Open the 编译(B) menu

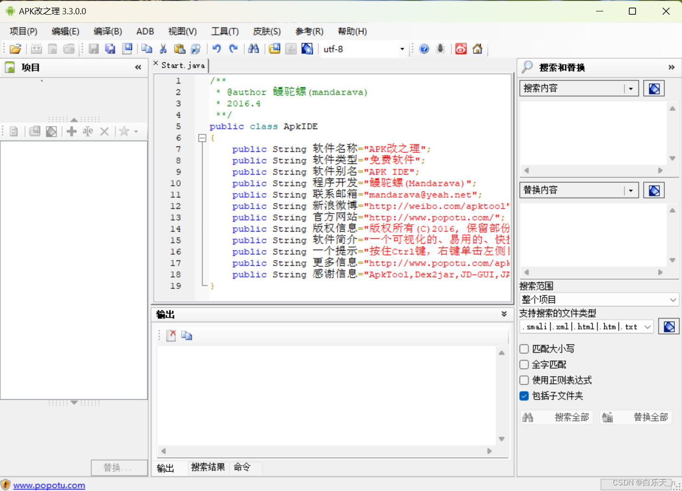click(x=108, y=31)
